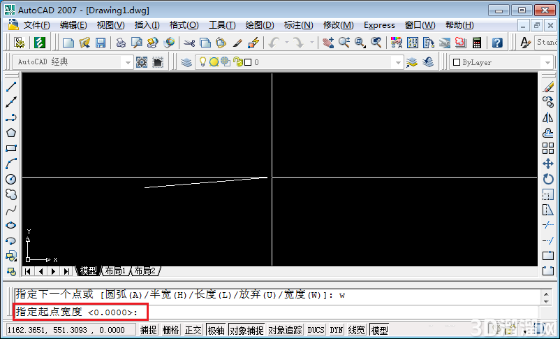Switch to the 布局1 layout tab

pyautogui.click(x=115, y=271)
